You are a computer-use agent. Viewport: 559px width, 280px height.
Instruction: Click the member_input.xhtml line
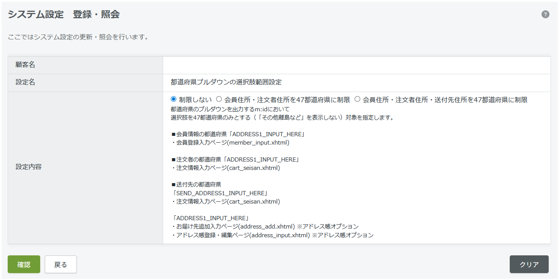click(230, 143)
